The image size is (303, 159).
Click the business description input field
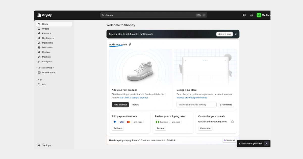point(196,105)
